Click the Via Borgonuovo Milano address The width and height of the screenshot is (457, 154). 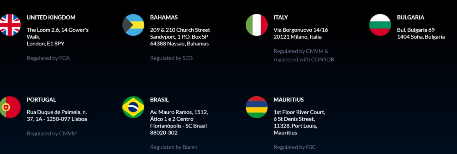(x=301, y=33)
